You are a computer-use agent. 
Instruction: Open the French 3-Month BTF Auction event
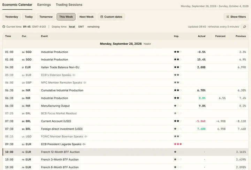60,160
